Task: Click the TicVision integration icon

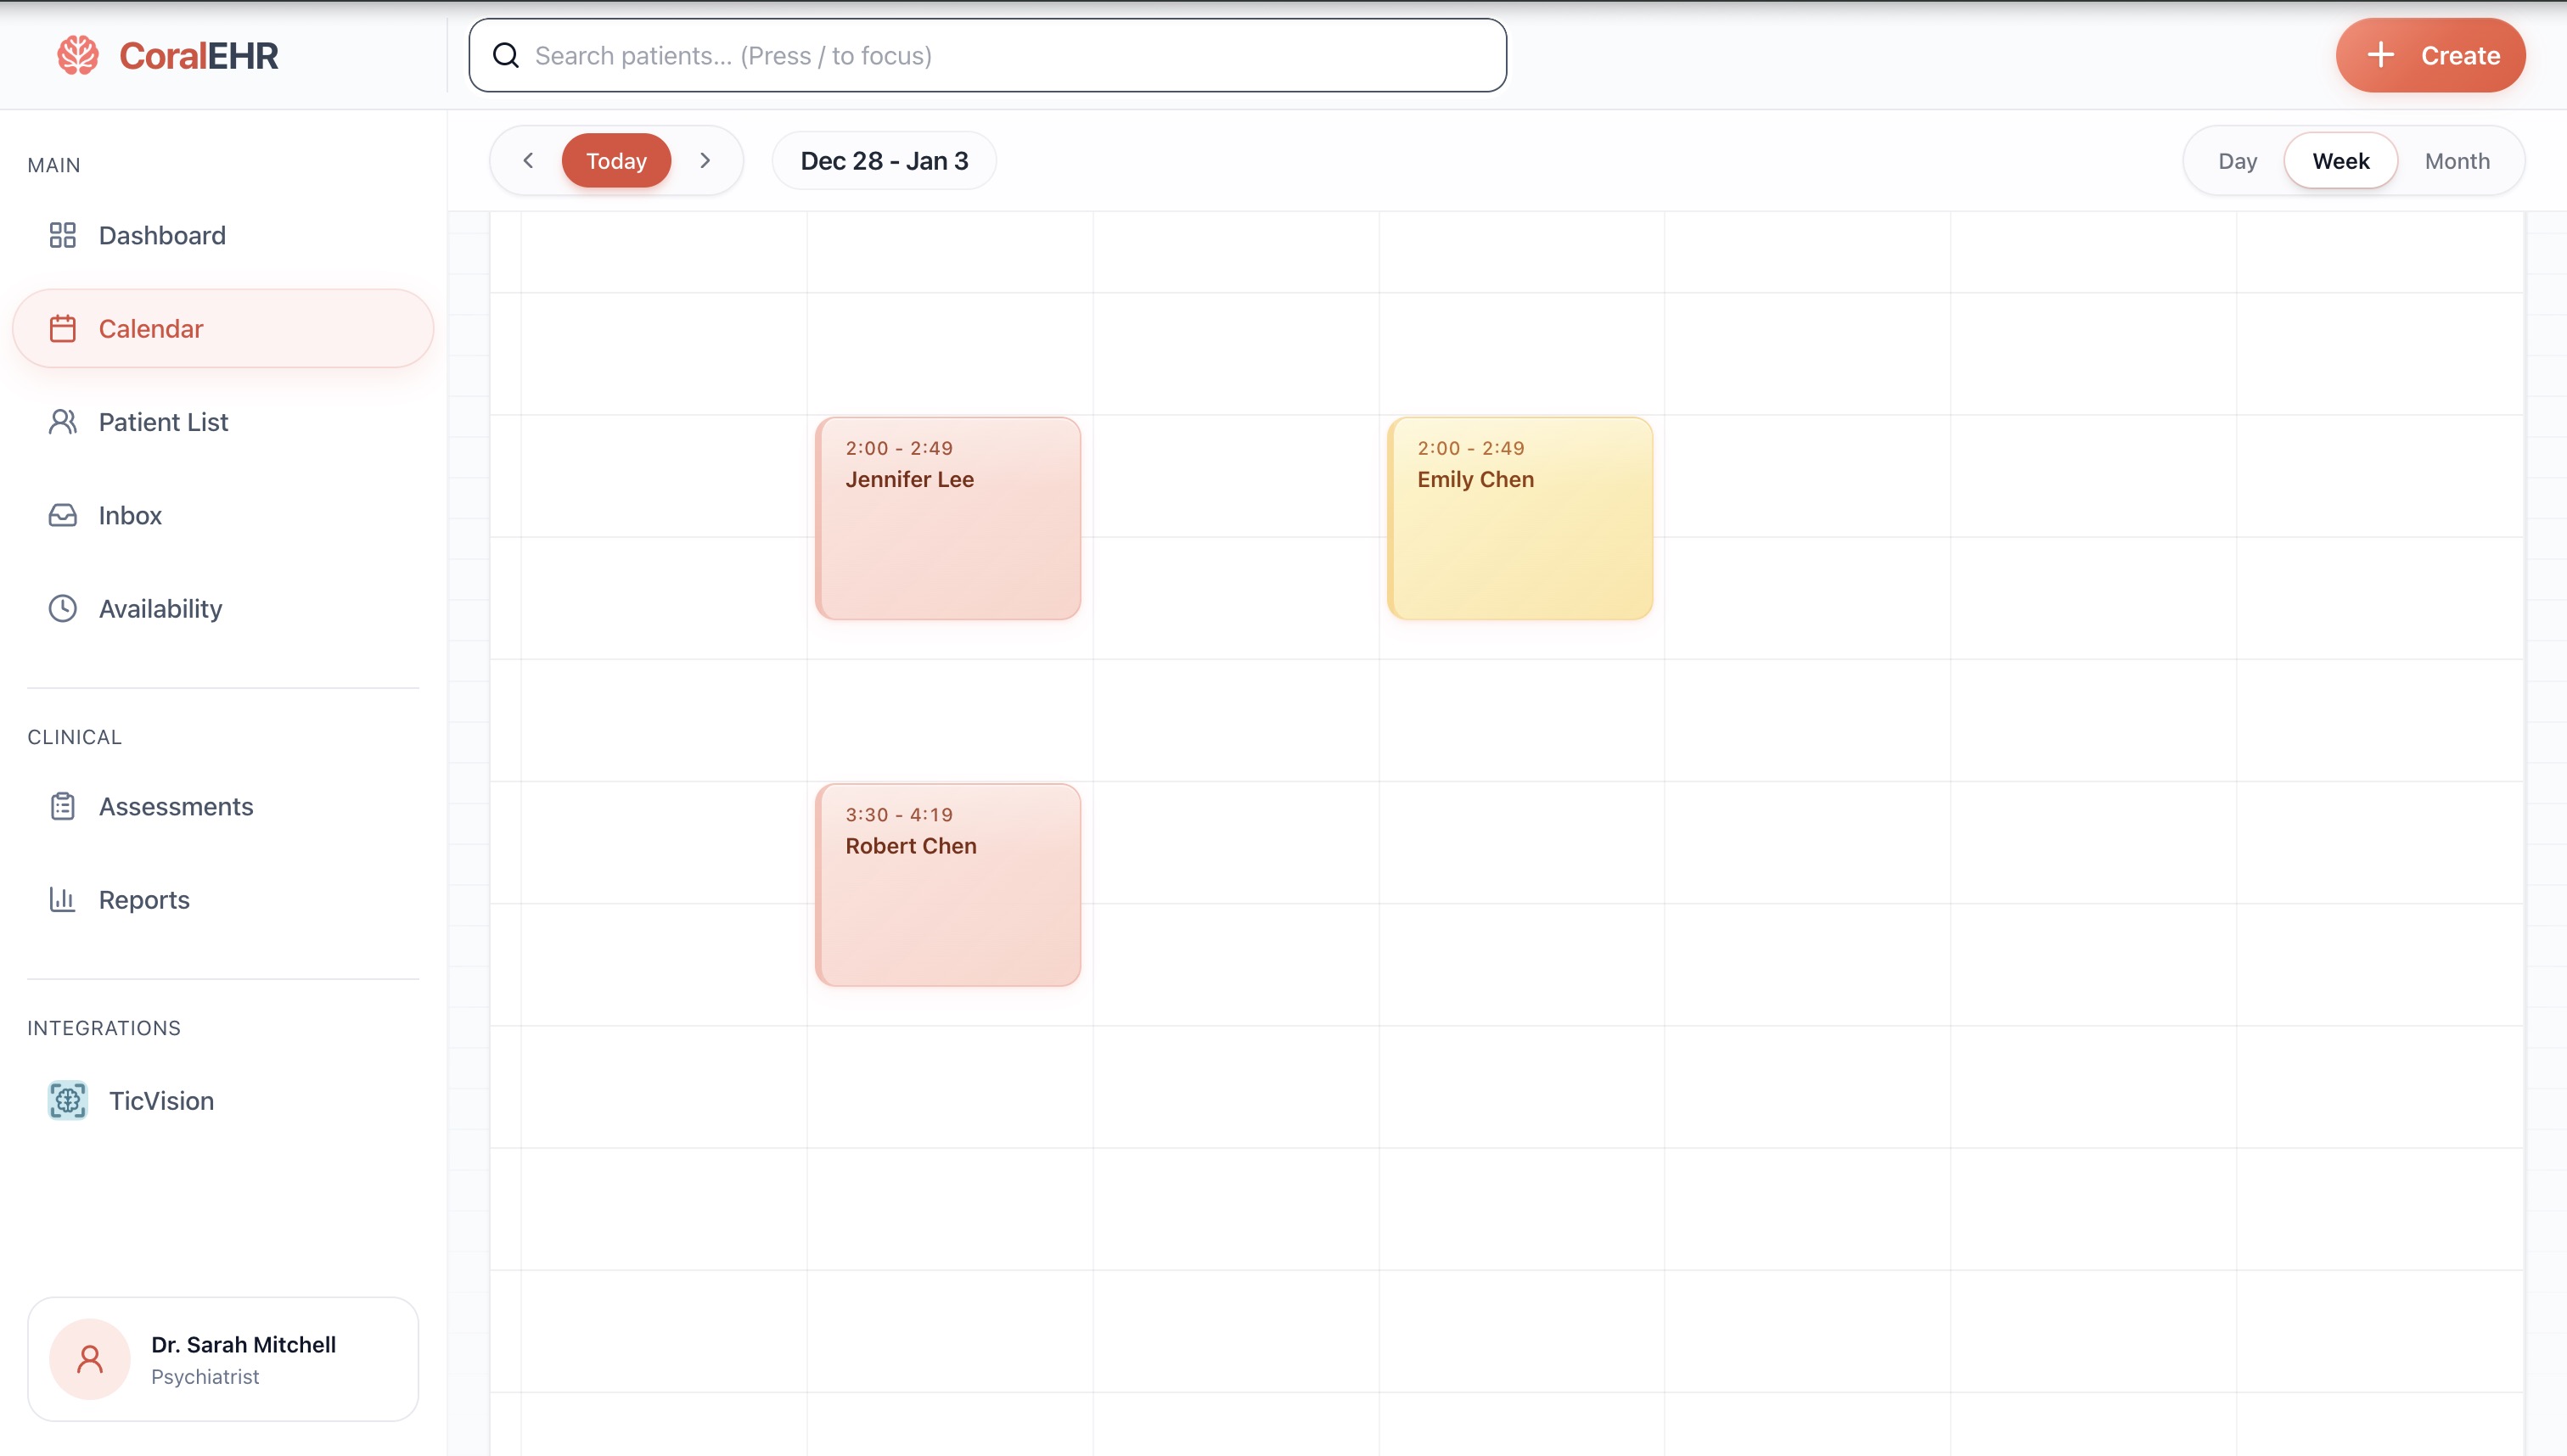Action: tap(68, 1100)
